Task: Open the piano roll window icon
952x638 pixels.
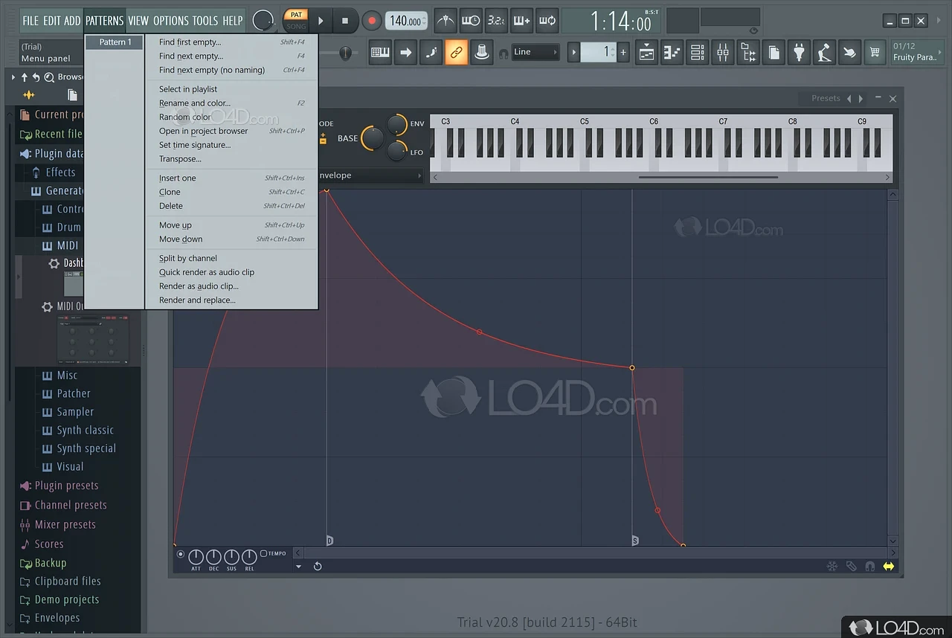Action: (x=672, y=52)
